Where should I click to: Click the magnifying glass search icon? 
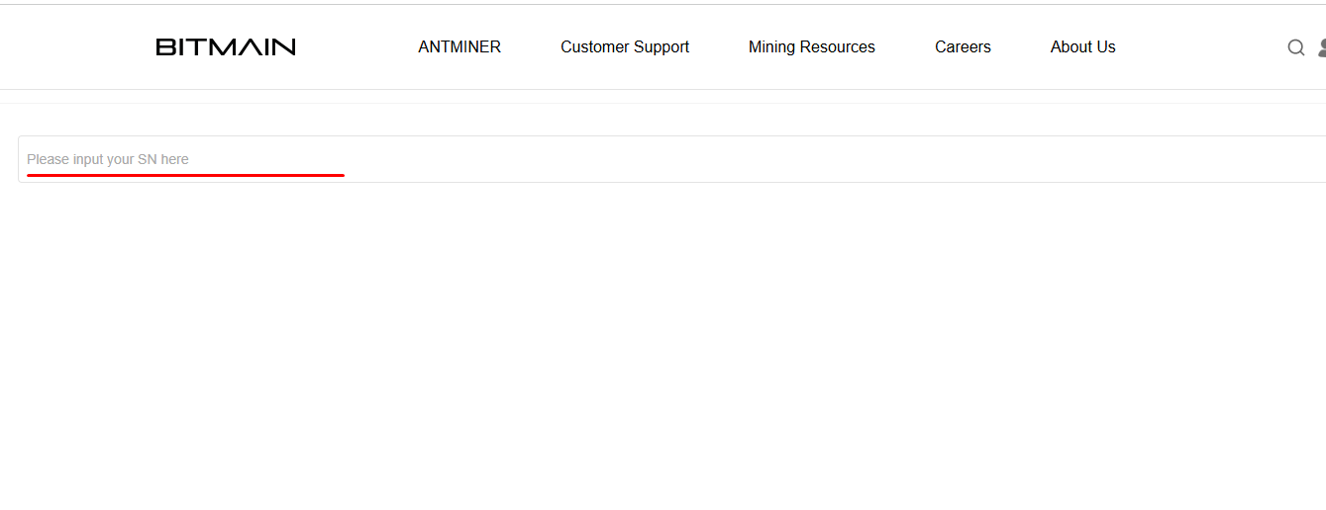point(1295,47)
